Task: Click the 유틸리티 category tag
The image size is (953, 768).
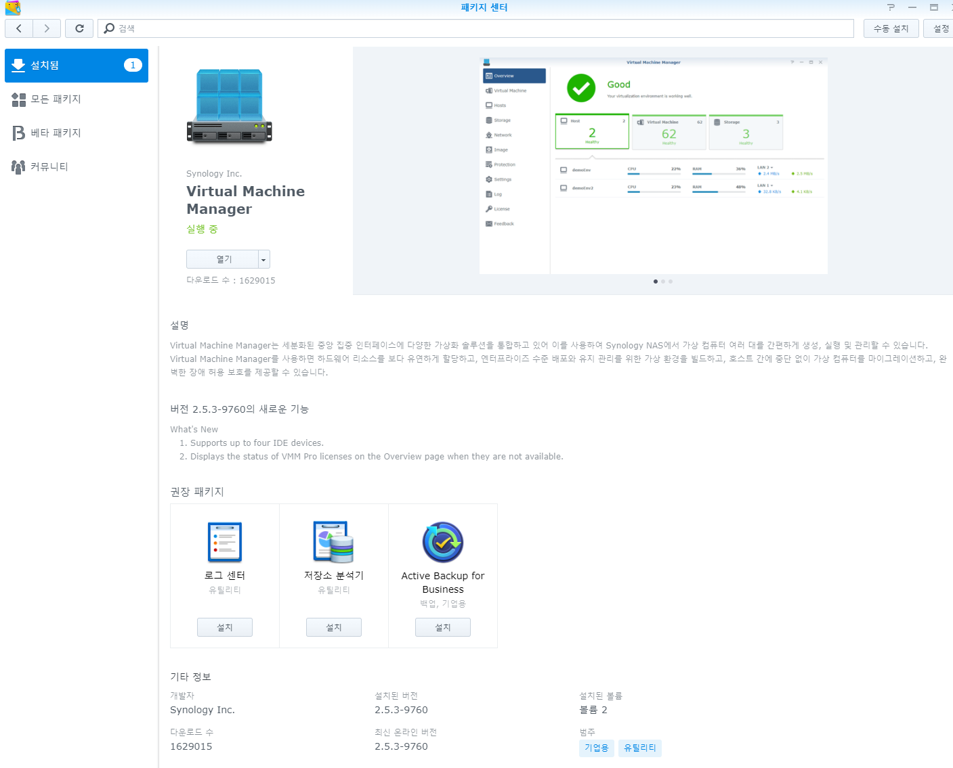Action: [640, 748]
